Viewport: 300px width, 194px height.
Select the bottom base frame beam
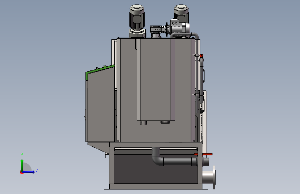[x=156, y=186]
